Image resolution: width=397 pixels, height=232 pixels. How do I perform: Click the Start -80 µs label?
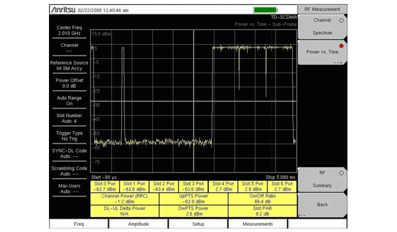(104, 177)
